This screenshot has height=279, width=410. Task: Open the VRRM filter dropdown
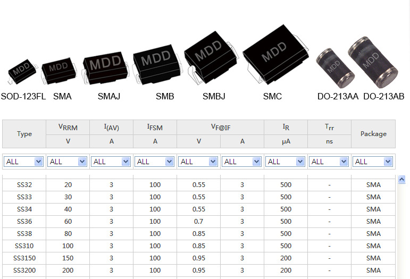[67, 162]
